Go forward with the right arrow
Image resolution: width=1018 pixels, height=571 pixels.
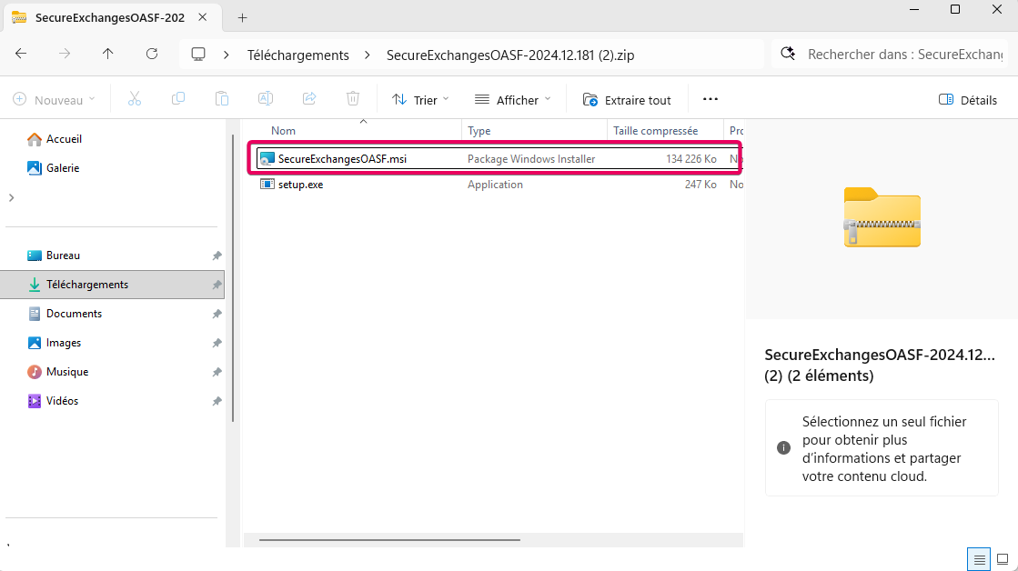65,54
